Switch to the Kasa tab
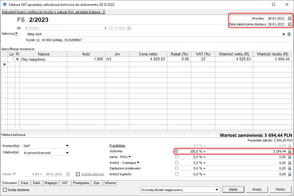 25,183
